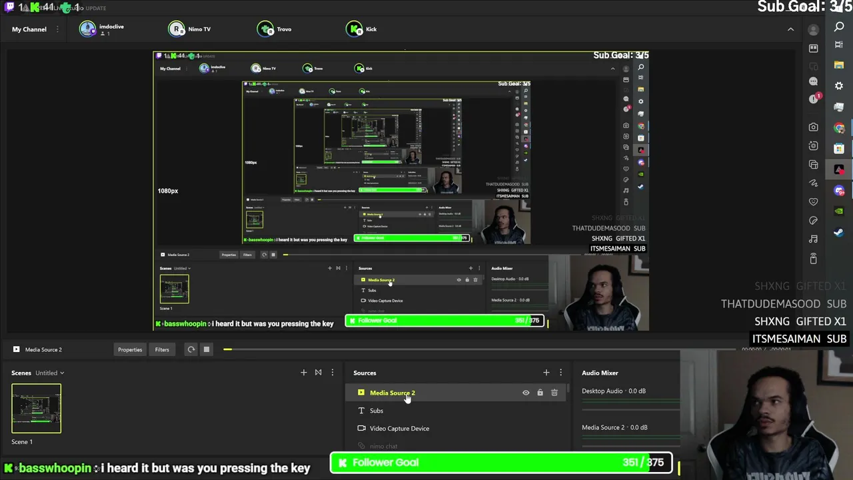Click the Media Source 2 toolbar label
The height and width of the screenshot is (480, 853).
coord(43,349)
